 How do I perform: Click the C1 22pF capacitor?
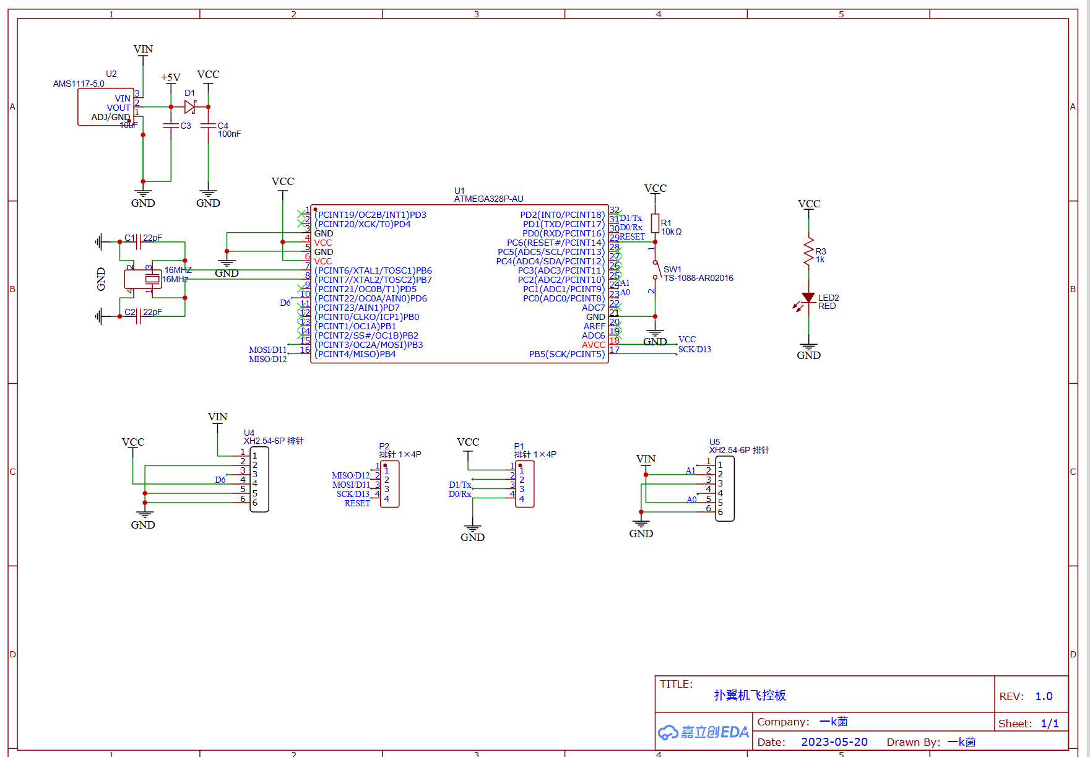(138, 242)
